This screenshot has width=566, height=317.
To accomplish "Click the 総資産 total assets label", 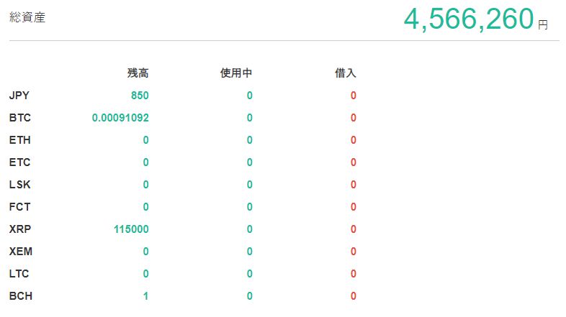I will click(27, 18).
